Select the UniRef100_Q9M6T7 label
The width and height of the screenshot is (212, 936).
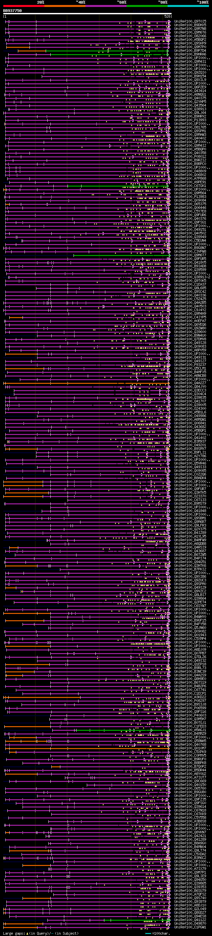pos(190,255)
